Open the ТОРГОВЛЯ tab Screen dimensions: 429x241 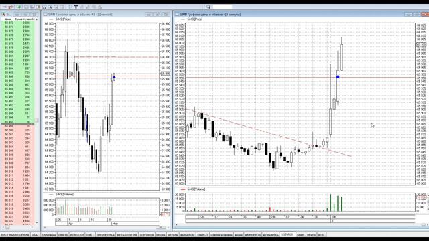(x=147, y=235)
